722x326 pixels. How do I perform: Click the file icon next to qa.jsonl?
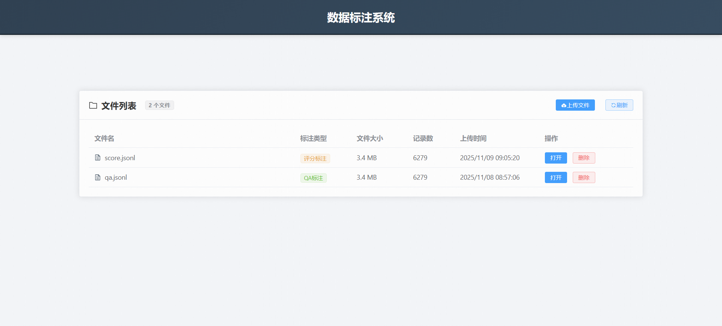[x=98, y=177]
